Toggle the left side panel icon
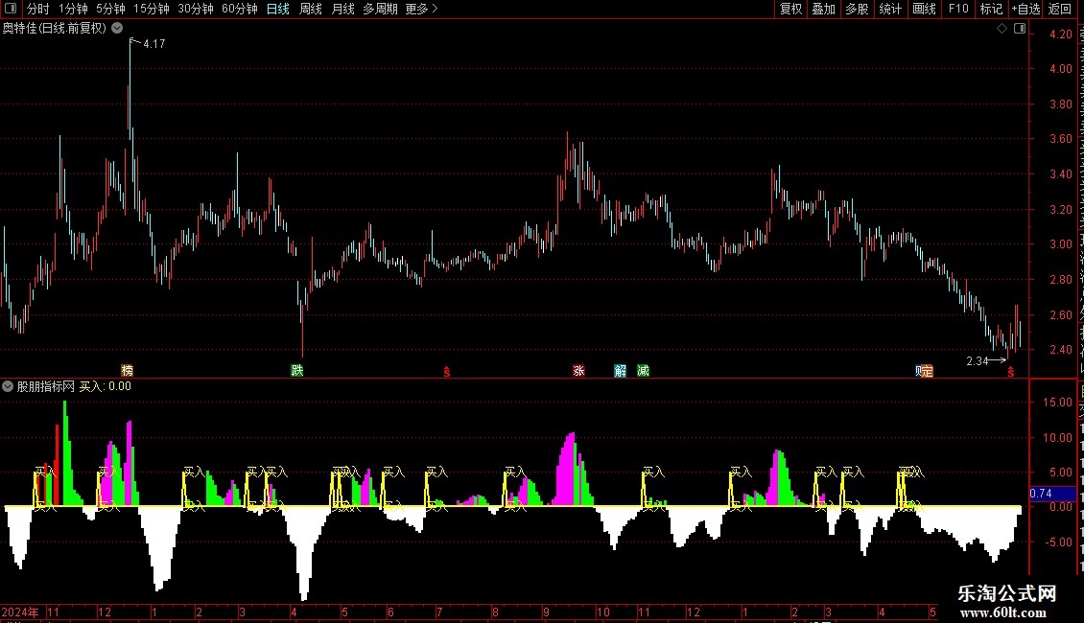The height and width of the screenshot is (623, 1084). click(11, 9)
